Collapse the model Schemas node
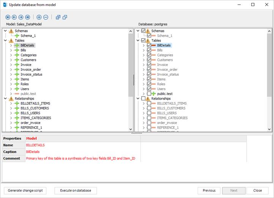Image resolution: width=274 pixels, height=198 pixels. pos(5,31)
